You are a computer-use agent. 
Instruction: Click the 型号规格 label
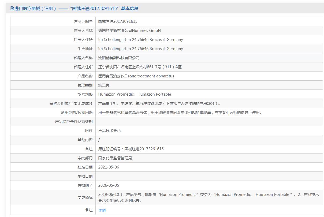point(85,94)
